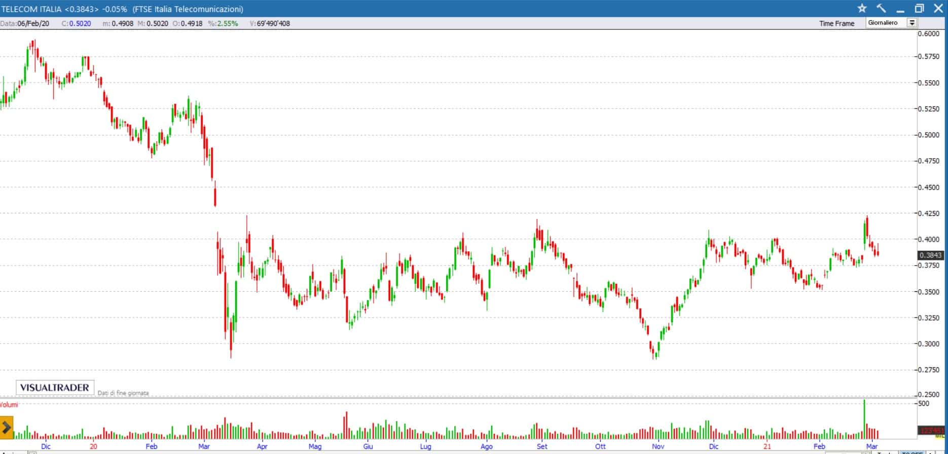Click the Apr date axis label
This screenshot has height=454, width=948.
[x=262, y=446]
